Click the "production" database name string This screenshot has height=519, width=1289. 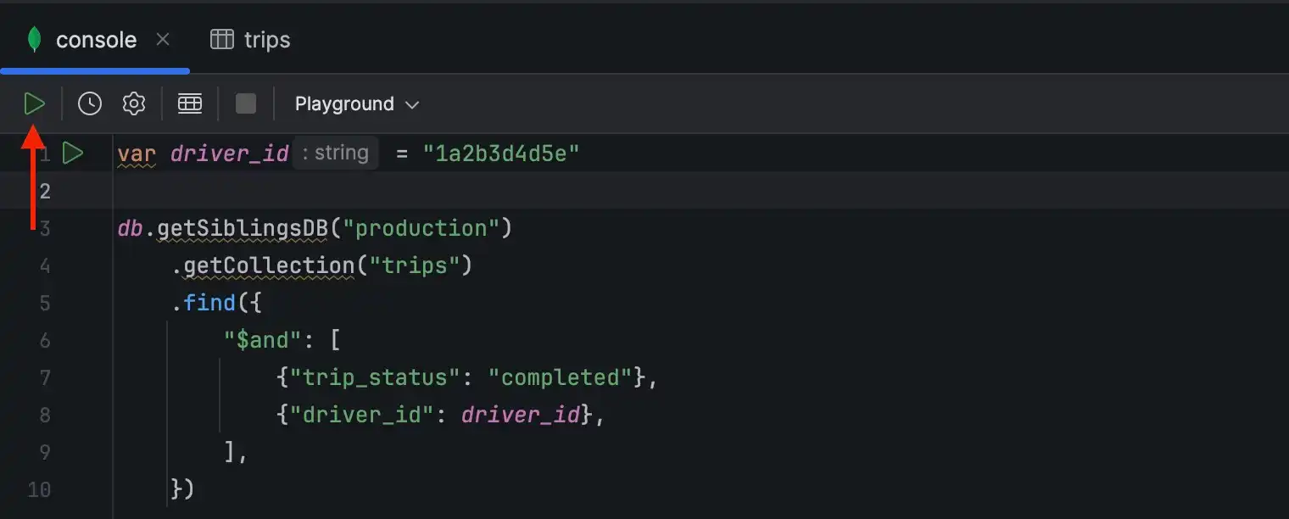421,227
